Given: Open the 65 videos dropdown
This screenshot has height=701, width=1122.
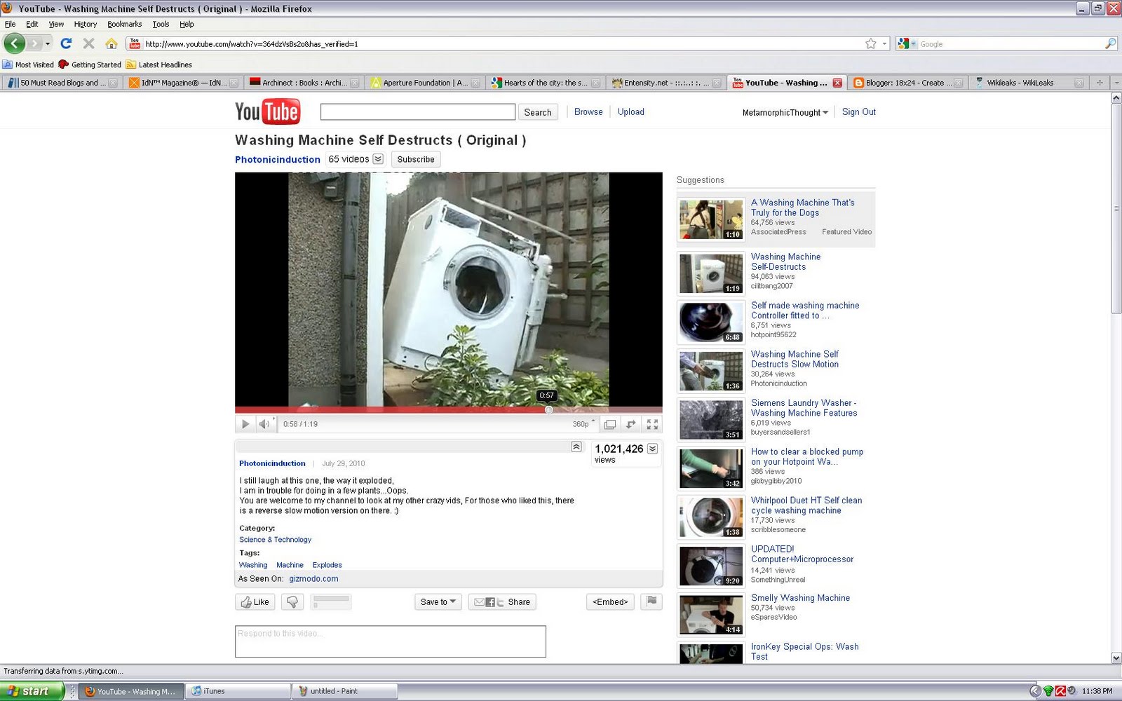Looking at the screenshot, I should [378, 159].
